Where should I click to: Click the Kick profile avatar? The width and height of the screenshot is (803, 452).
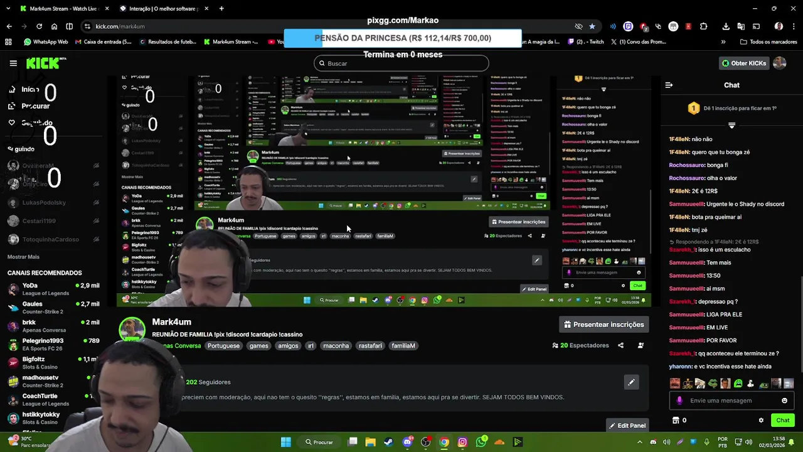point(779,63)
